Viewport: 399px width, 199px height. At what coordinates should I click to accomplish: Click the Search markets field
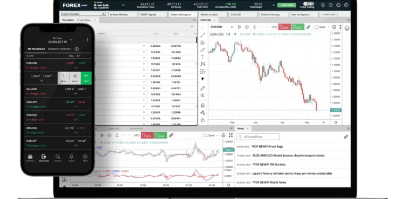click(84, 14)
